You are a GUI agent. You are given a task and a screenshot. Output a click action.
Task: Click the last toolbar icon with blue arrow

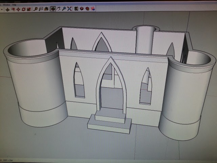[x=93, y=9]
